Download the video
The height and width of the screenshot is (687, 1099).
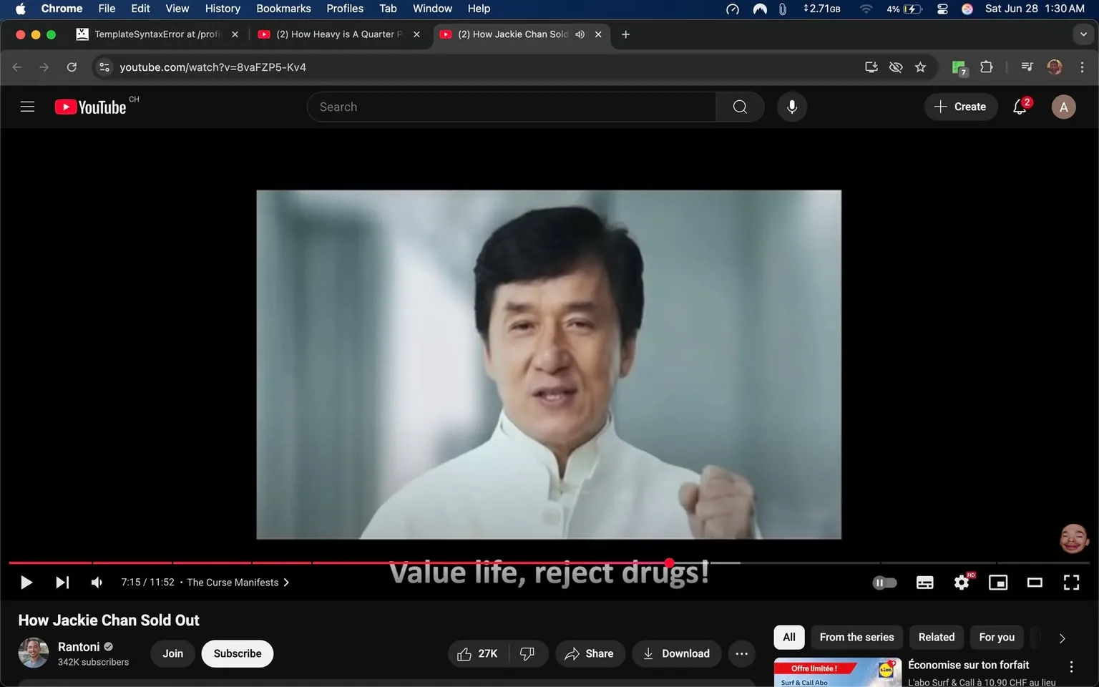click(x=675, y=653)
